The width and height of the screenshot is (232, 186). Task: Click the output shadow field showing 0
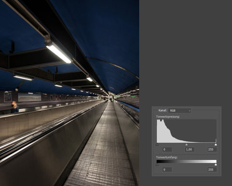[167, 170]
